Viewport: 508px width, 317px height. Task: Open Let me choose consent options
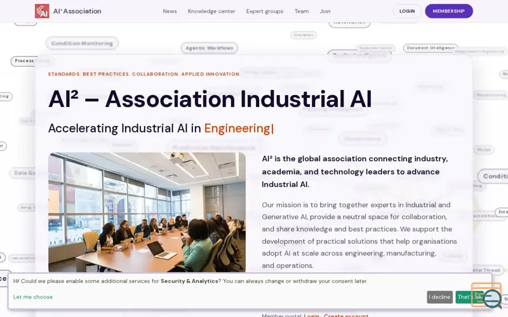pyautogui.click(x=33, y=297)
